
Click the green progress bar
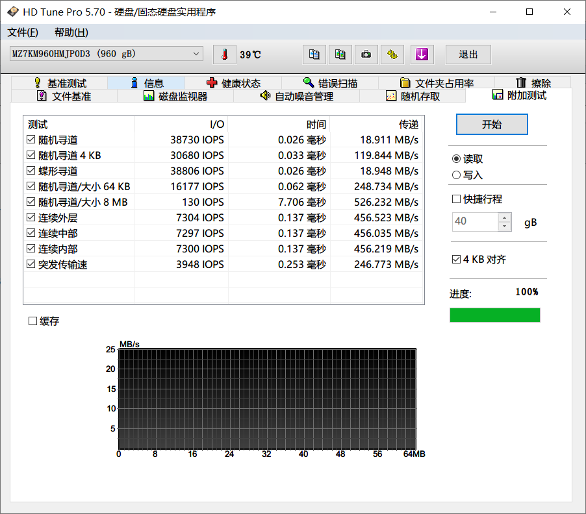(495, 315)
